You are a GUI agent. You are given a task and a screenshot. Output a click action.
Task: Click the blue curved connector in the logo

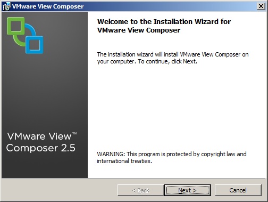tap(31, 29)
